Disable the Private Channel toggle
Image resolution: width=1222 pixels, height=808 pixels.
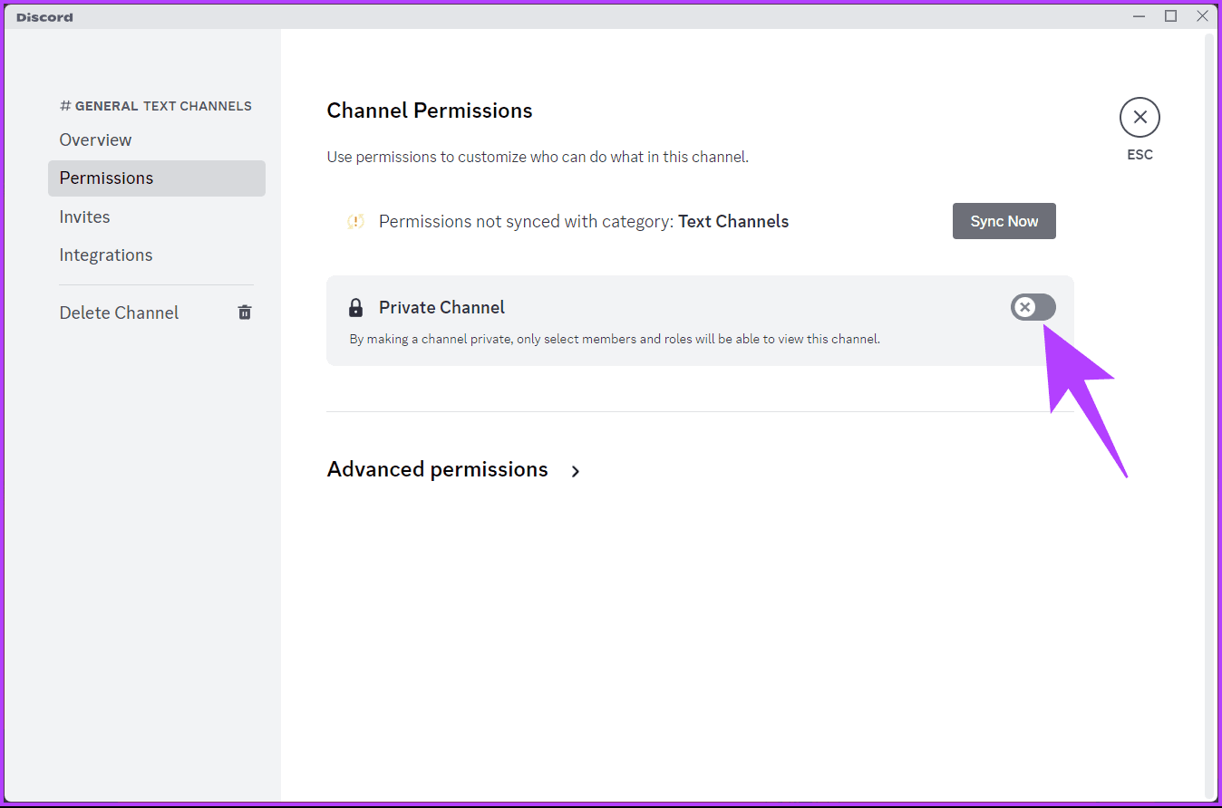(1033, 307)
